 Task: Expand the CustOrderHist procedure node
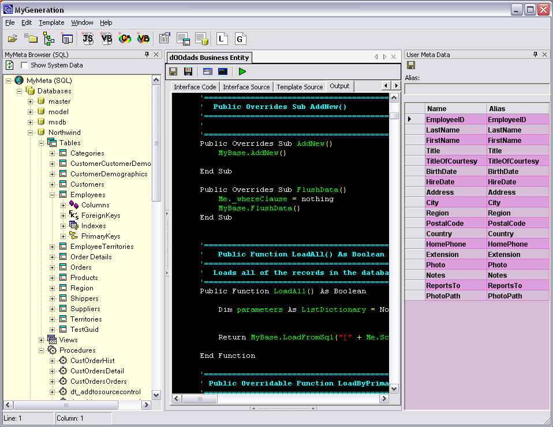[52, 361]
